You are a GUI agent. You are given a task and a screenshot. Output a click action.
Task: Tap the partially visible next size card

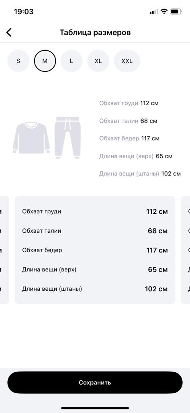point(186,250)
